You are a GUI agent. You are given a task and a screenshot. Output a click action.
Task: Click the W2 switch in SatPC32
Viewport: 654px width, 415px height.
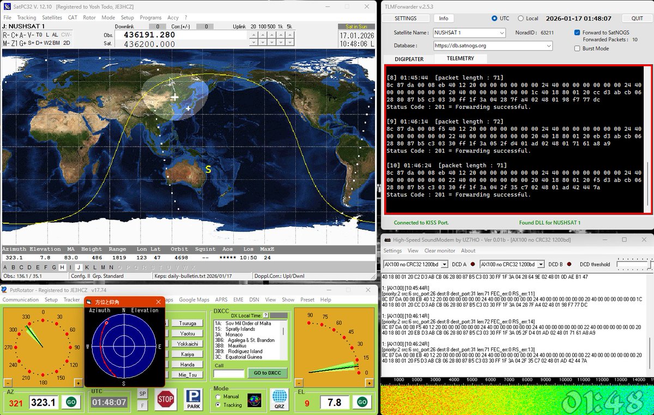47,43
